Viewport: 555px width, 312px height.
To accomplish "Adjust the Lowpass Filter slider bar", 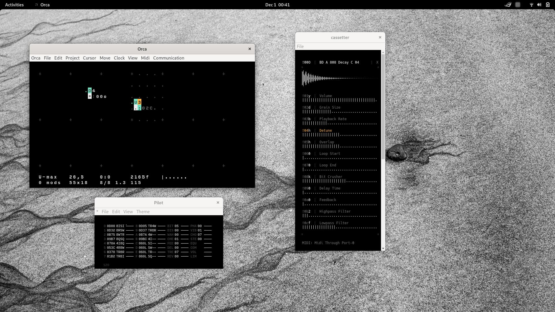I will (x=340, y=227).
